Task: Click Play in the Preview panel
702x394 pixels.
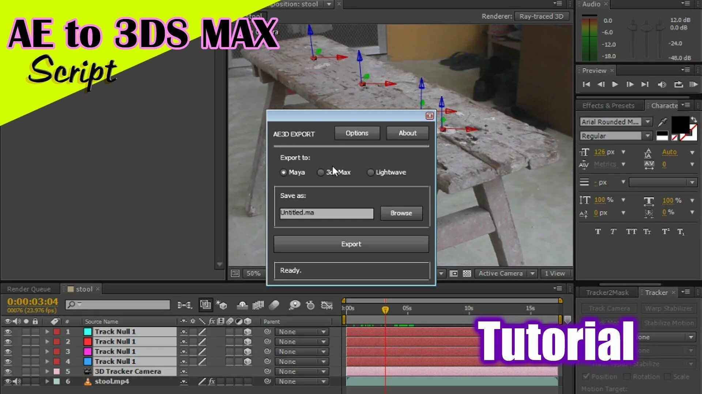Action: (x=615, y=85)
